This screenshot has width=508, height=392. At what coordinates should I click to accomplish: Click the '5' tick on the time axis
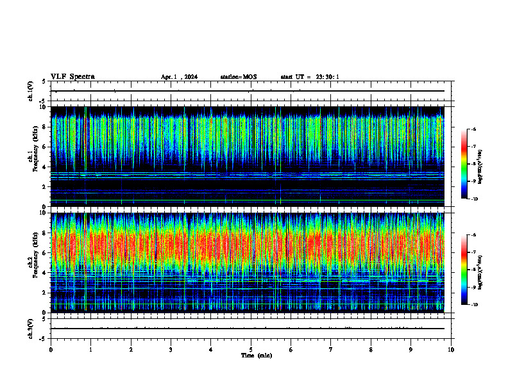tap(251, 350)
